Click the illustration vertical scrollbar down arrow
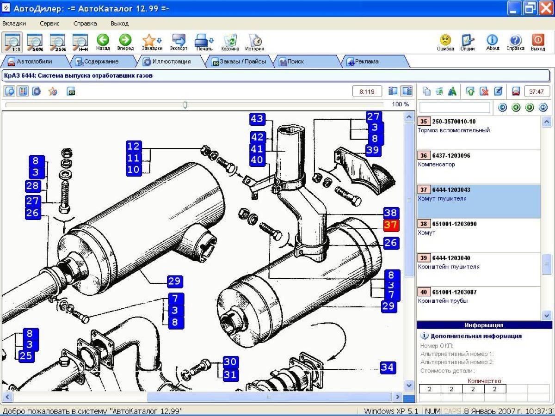 tap(409, 385)
